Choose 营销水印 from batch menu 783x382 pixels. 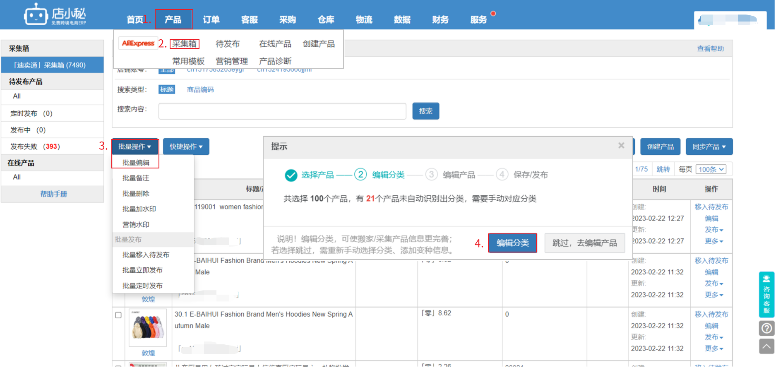tap(136, 224)
